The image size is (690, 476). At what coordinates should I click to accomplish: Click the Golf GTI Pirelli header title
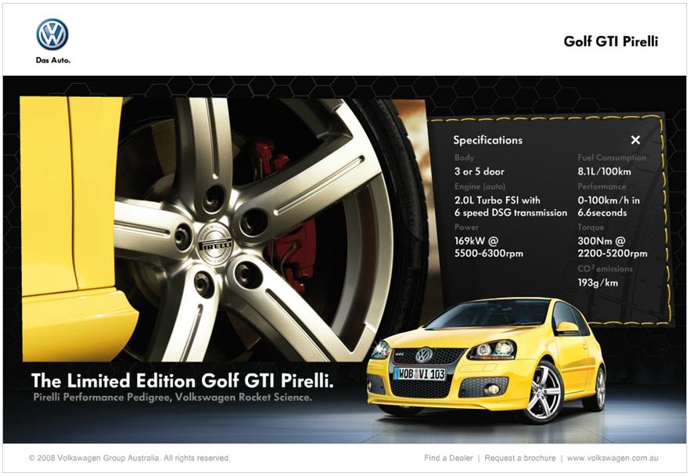click(x=610, y=41)
